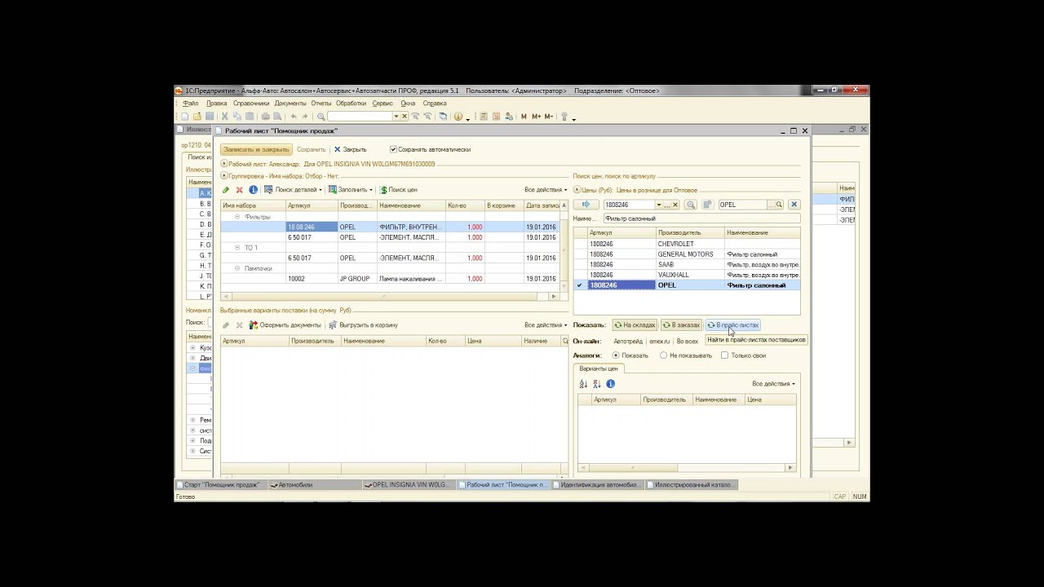Expand Группировка - Имя набора section header
The height and width of the screenshot is (587, 1044).
224,175
